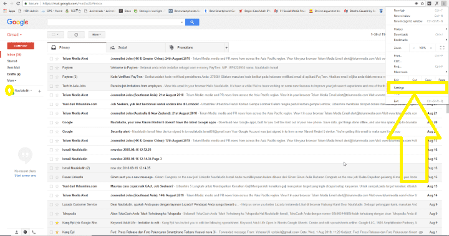The image size is (449, 236).
Task: Open the Gmail product switcher dropdown
Action: [x=14, y=35]
